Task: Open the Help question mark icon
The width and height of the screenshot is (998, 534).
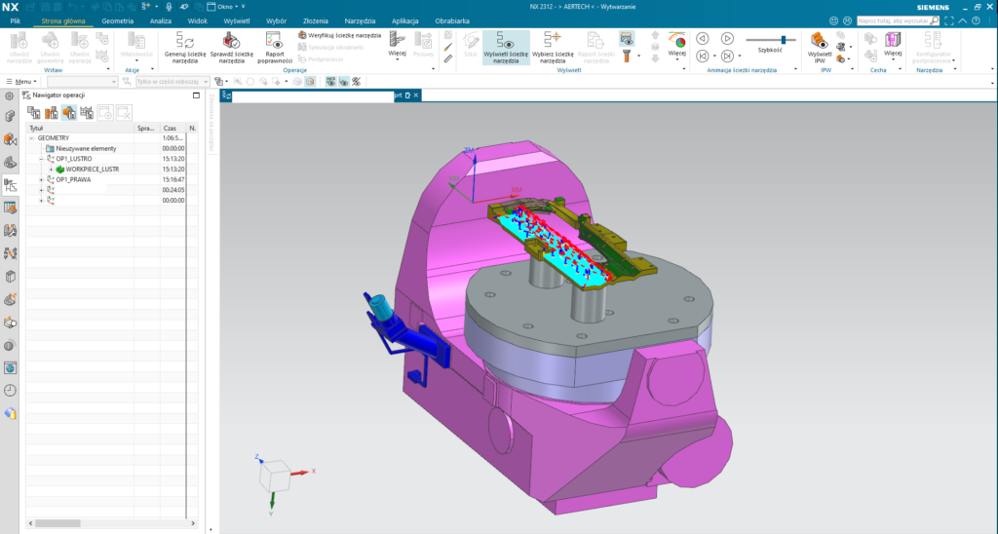Action: [x=976, y=21]
